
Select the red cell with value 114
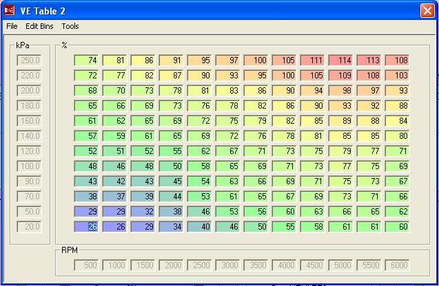[340, 60]
